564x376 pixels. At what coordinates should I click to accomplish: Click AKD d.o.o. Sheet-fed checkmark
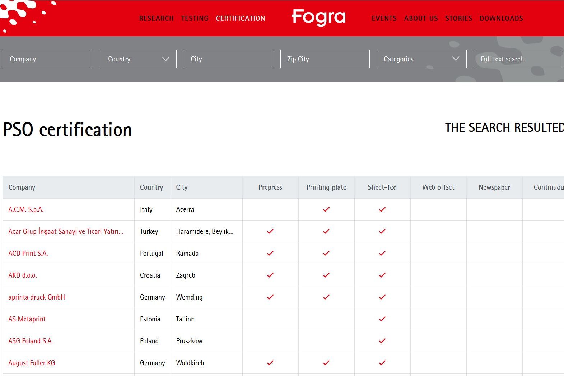click(x=382, y=275)
